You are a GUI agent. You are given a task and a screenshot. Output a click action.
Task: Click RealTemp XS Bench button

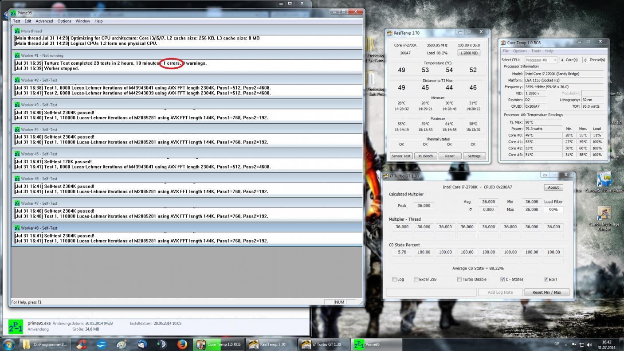[425, 156]
